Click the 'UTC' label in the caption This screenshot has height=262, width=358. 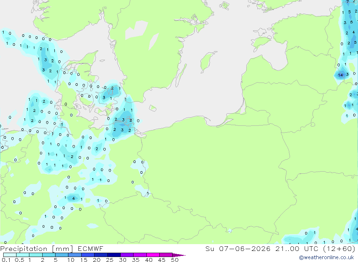point(311,248)
